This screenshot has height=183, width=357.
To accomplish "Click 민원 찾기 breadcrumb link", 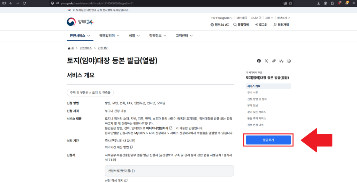I will [103, 48].
